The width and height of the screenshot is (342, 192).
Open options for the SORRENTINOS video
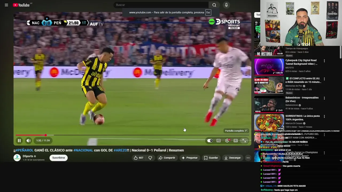pos(324,117)
